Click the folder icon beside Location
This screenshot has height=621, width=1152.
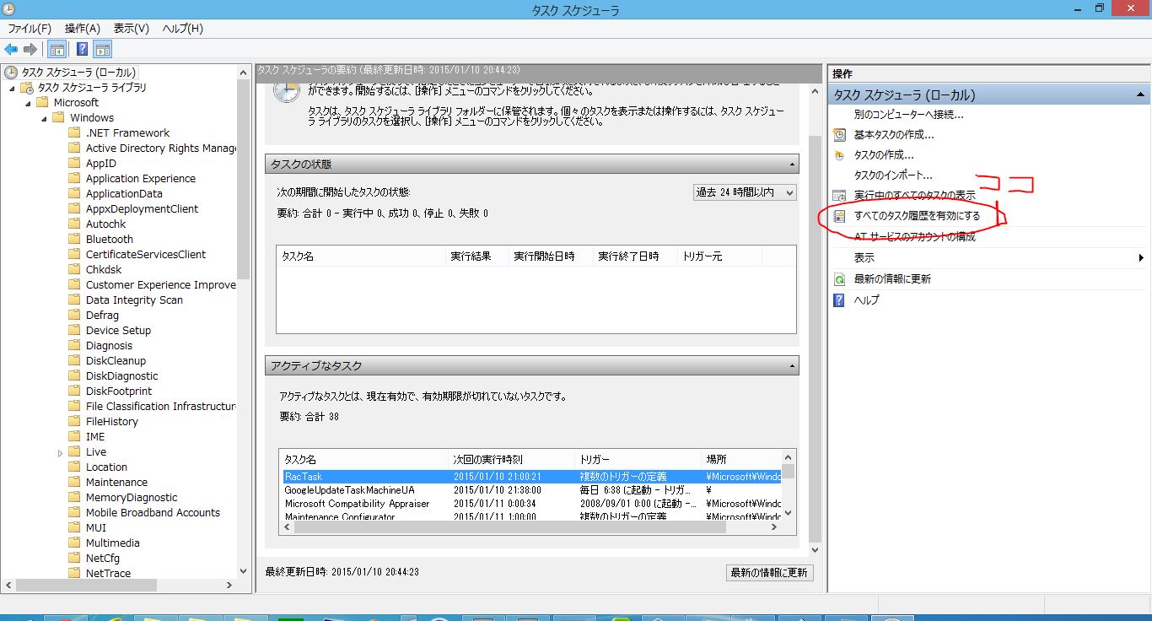pos(75,467)
